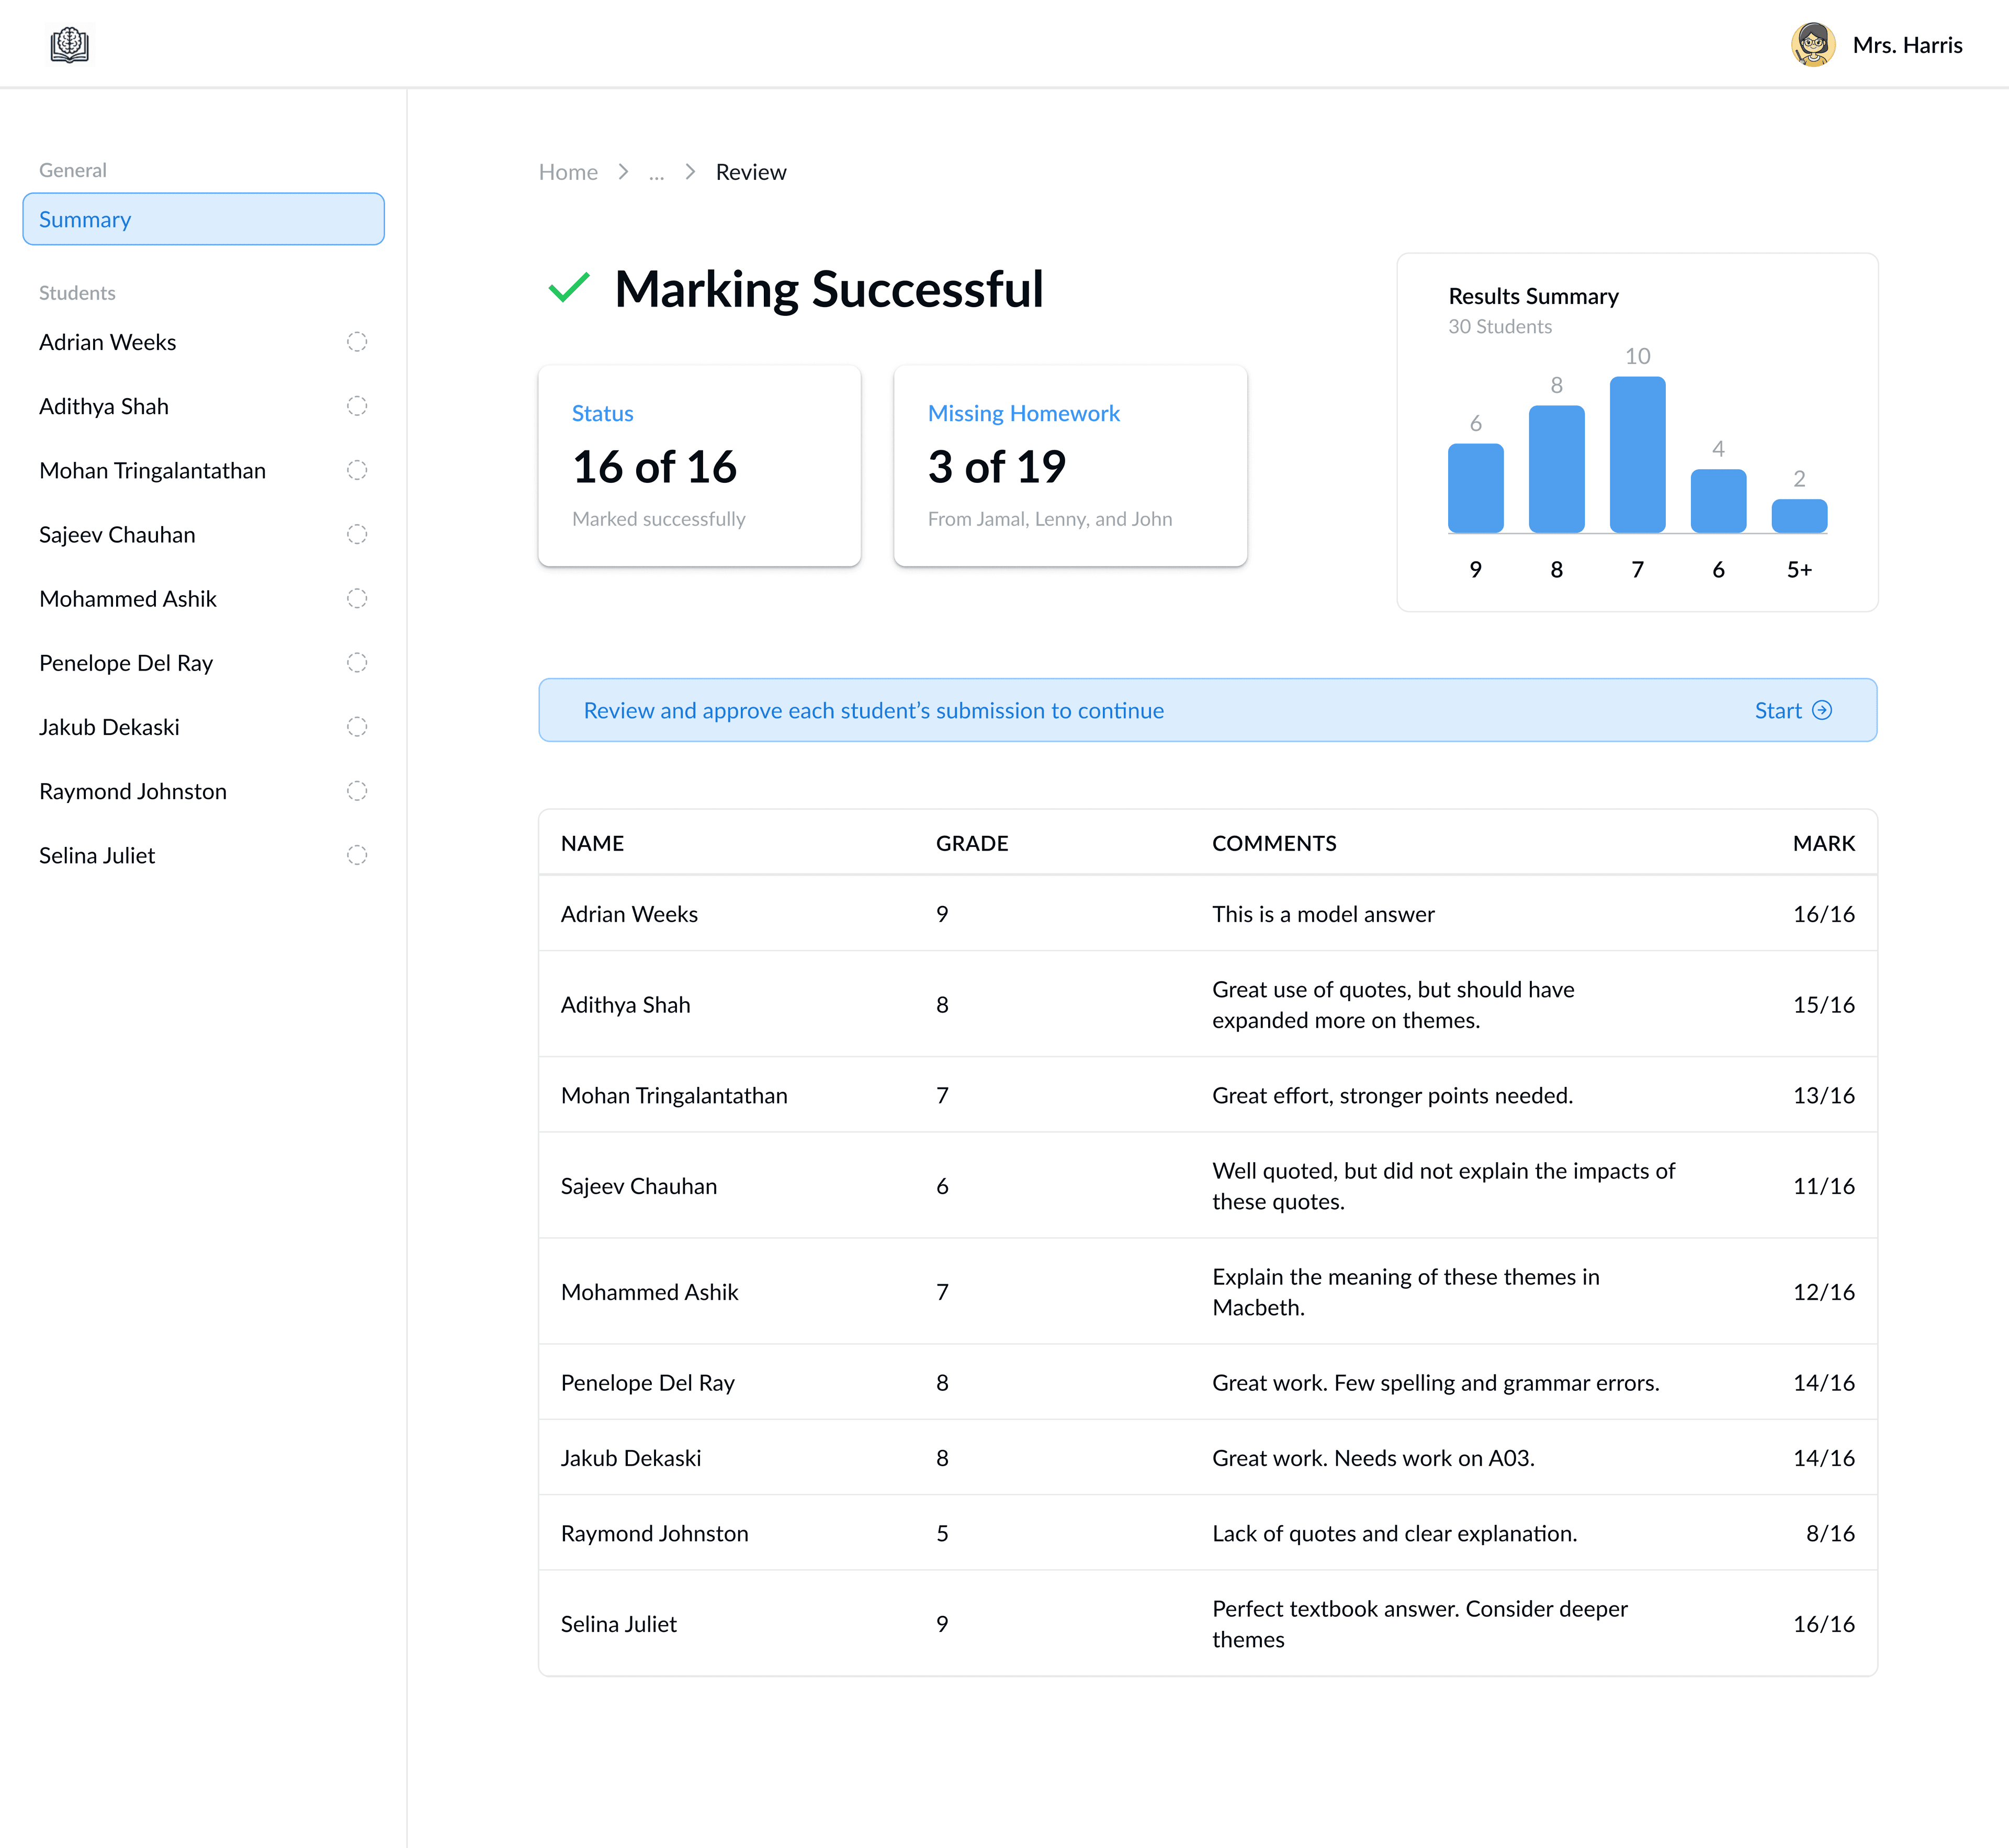Click the Start arrow circle icon
The height and width of the screenshot is (1848, 2009).
(x=1822, y=710)
